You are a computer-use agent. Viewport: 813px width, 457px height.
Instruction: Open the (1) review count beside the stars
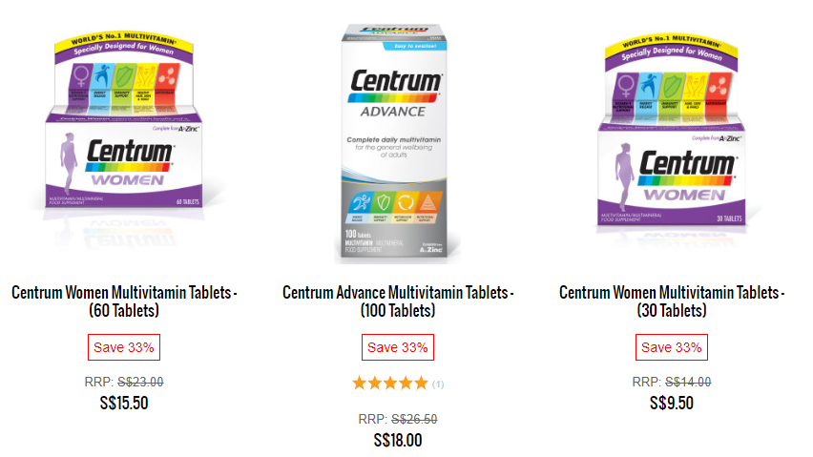tap(438, 384)
